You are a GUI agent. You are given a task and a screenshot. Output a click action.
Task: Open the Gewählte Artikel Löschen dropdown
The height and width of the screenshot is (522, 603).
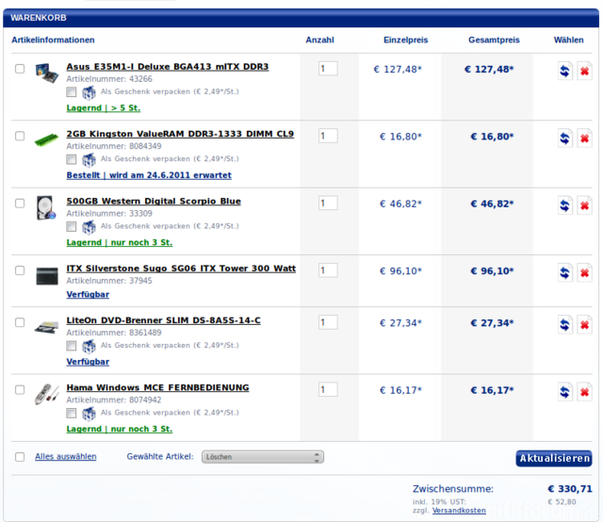pos(263,457)
